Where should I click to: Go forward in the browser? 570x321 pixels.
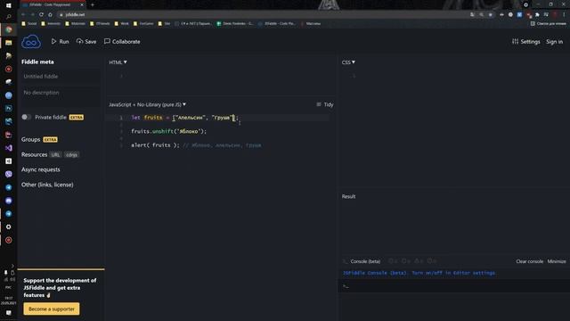32,14
